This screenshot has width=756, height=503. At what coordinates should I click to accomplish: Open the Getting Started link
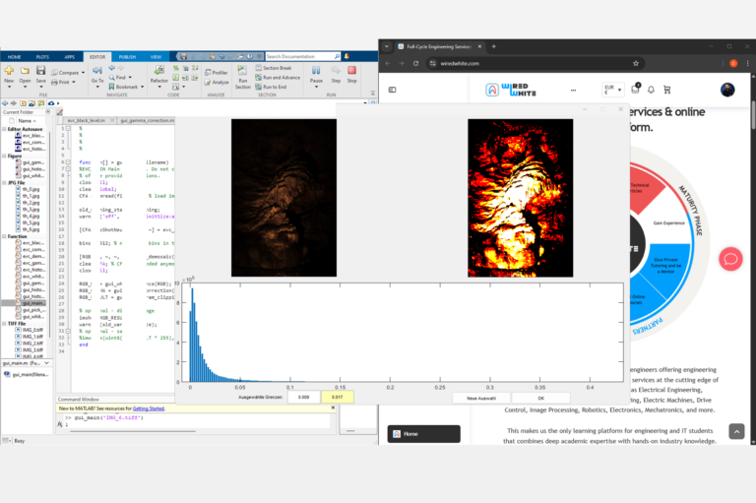click(x=148, y=409)
